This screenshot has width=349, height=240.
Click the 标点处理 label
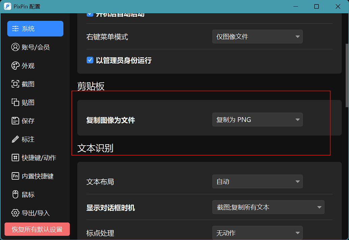pyautogui.click(x=100, y=233)
